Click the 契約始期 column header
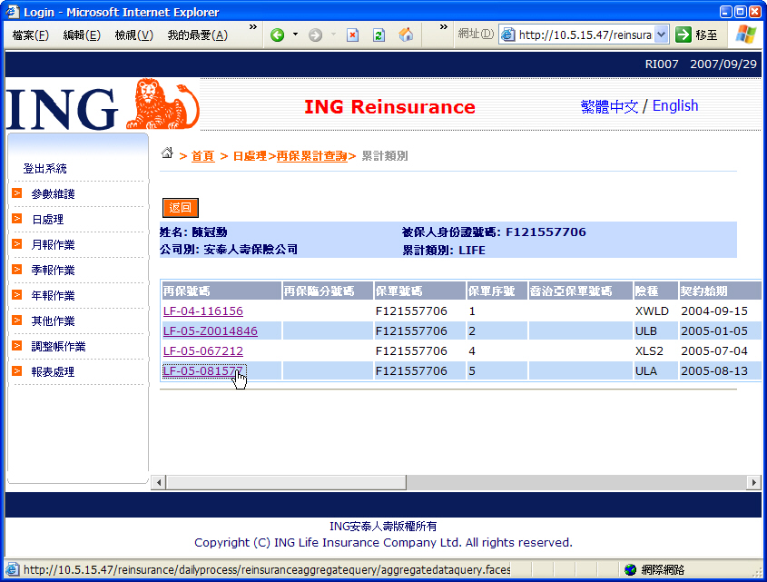 [x=720, y=291]
